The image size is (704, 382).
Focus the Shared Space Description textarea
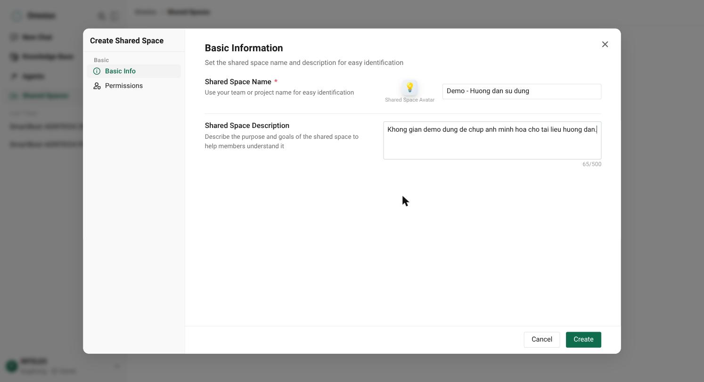pos(492,140)
